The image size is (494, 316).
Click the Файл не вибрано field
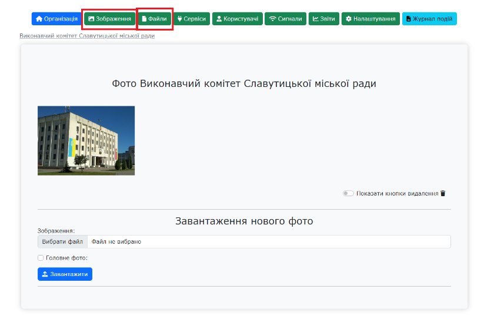tap(269, 242)
